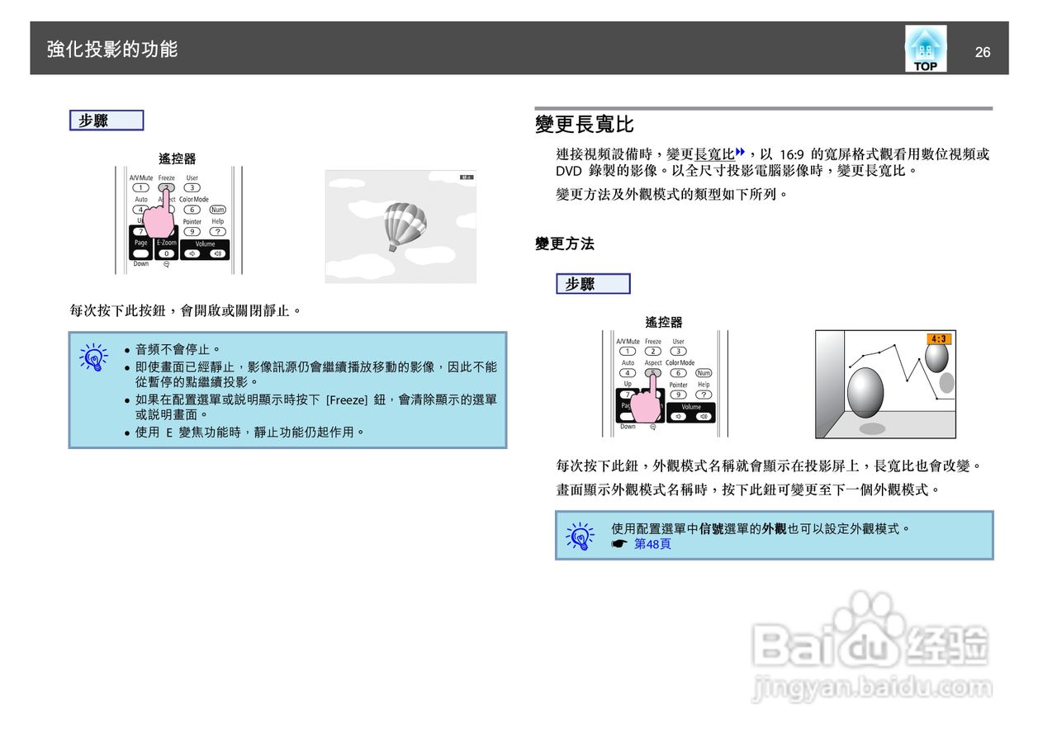This screenshot has width=1057, height=747.
Task: Click the Volume mute speaker button
Action: (x=192, y=253)
